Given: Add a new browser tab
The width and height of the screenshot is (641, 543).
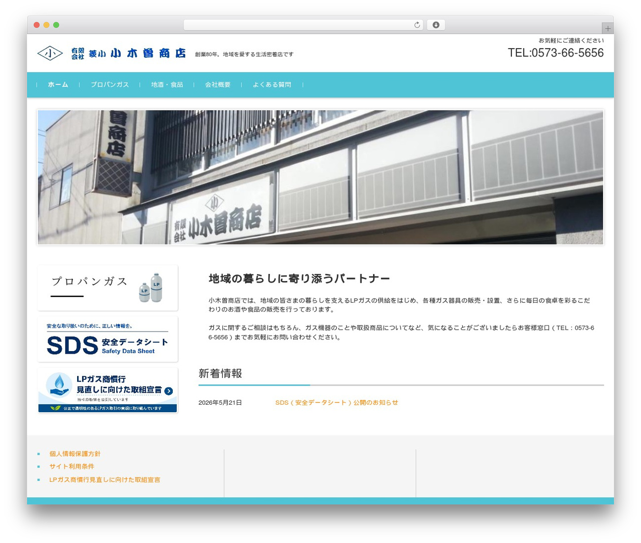Looking at the screenshot, I should (x=607, y=29).
